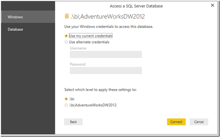Select Use alternate credentials radio button

(66, 42)
